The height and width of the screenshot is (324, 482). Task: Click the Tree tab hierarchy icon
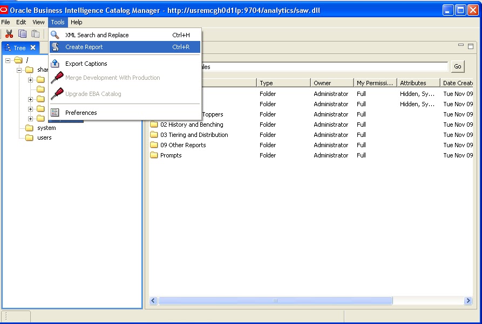[8, 47]
